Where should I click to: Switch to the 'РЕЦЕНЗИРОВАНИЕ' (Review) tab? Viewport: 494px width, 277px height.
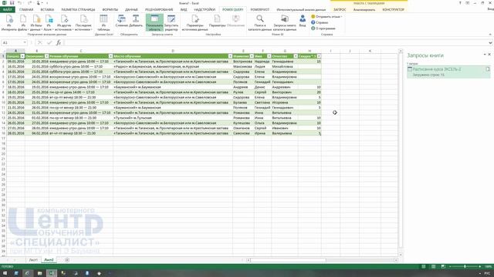pos(159,10)
